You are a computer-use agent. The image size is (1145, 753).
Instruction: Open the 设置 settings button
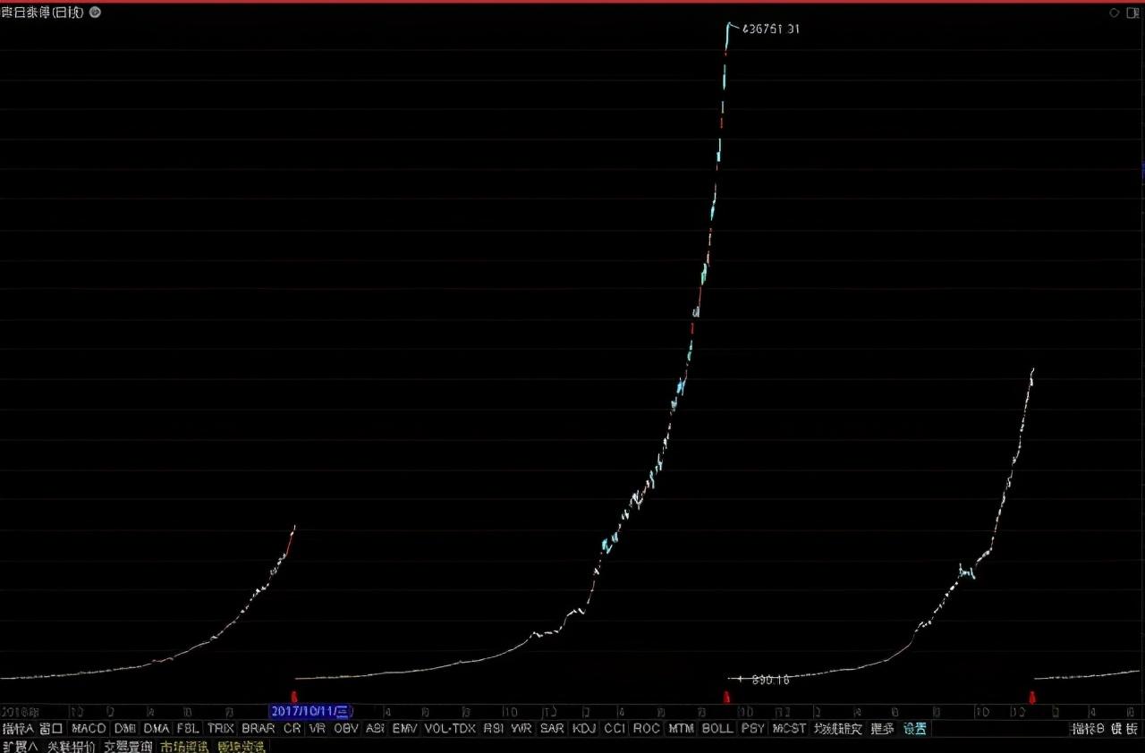coord(915,729)
